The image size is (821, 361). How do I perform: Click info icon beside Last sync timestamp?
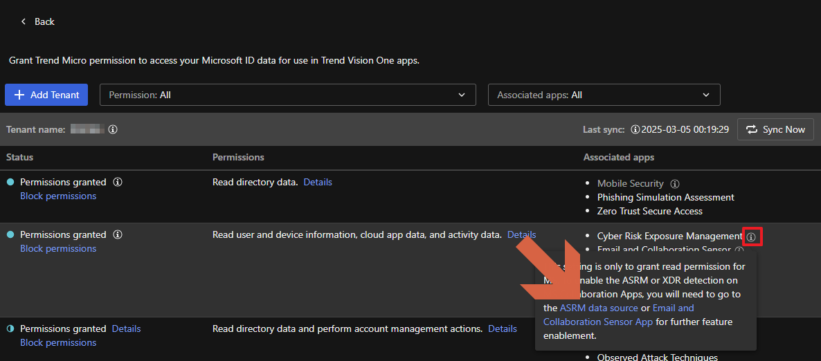635,129
